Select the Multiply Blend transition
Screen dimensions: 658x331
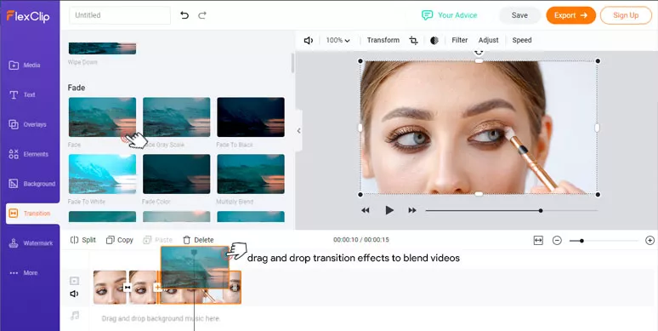(251, 174)
